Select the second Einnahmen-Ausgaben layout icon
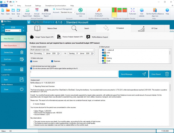Screen dimensions: 174x133 (x=119, y=10)
